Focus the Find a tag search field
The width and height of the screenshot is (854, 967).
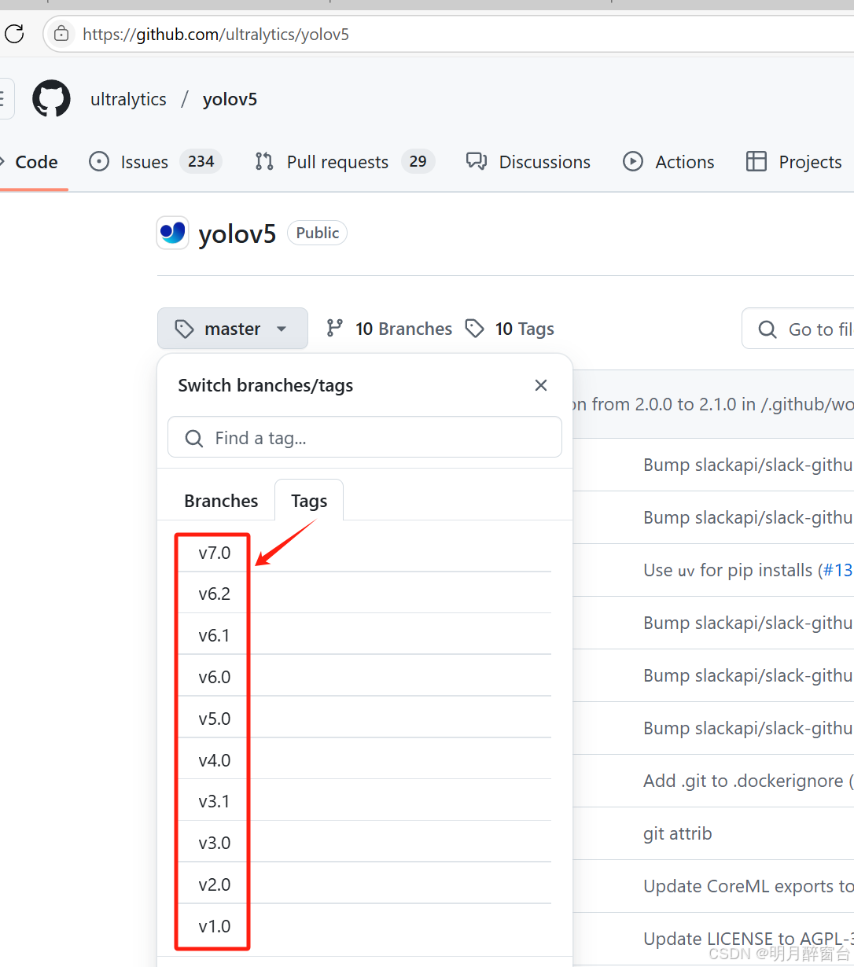(x=365, y=437)
